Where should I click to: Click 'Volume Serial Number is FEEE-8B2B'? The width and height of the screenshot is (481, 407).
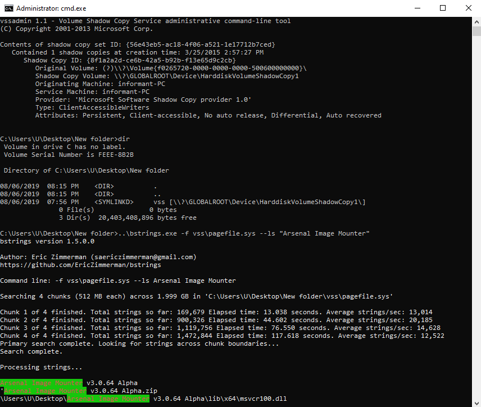pos(69,155)
